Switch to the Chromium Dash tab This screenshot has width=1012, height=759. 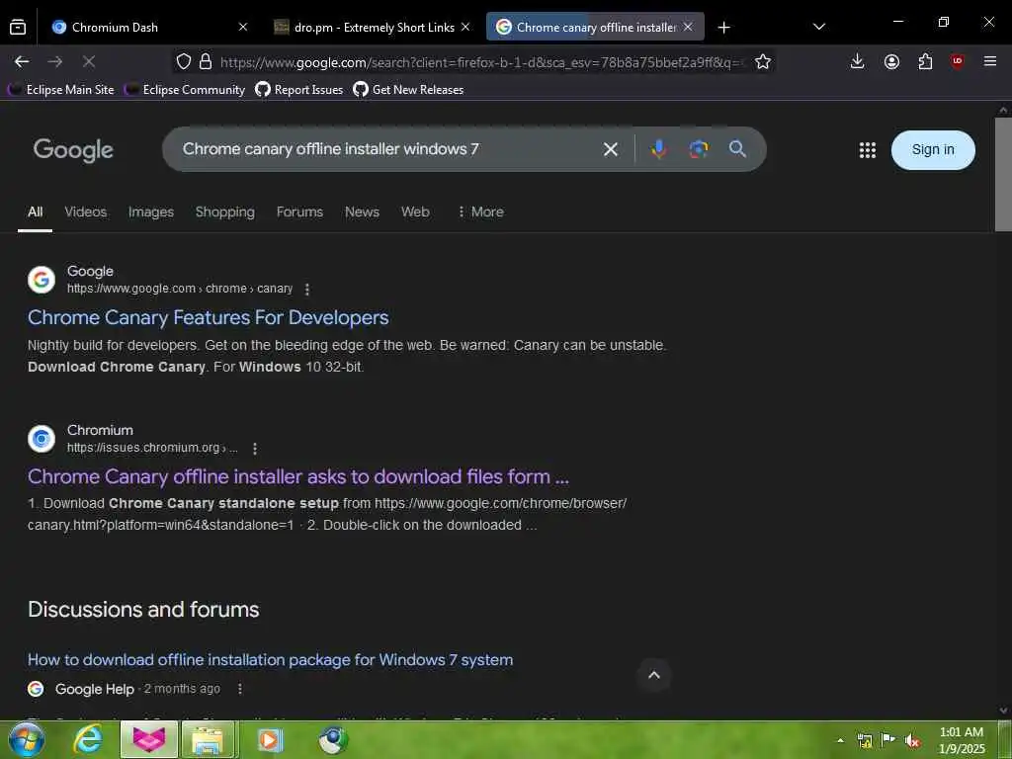(x=115, y=27)
